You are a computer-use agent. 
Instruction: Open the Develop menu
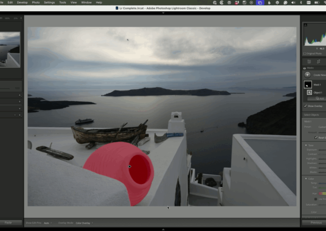point(22,2)
